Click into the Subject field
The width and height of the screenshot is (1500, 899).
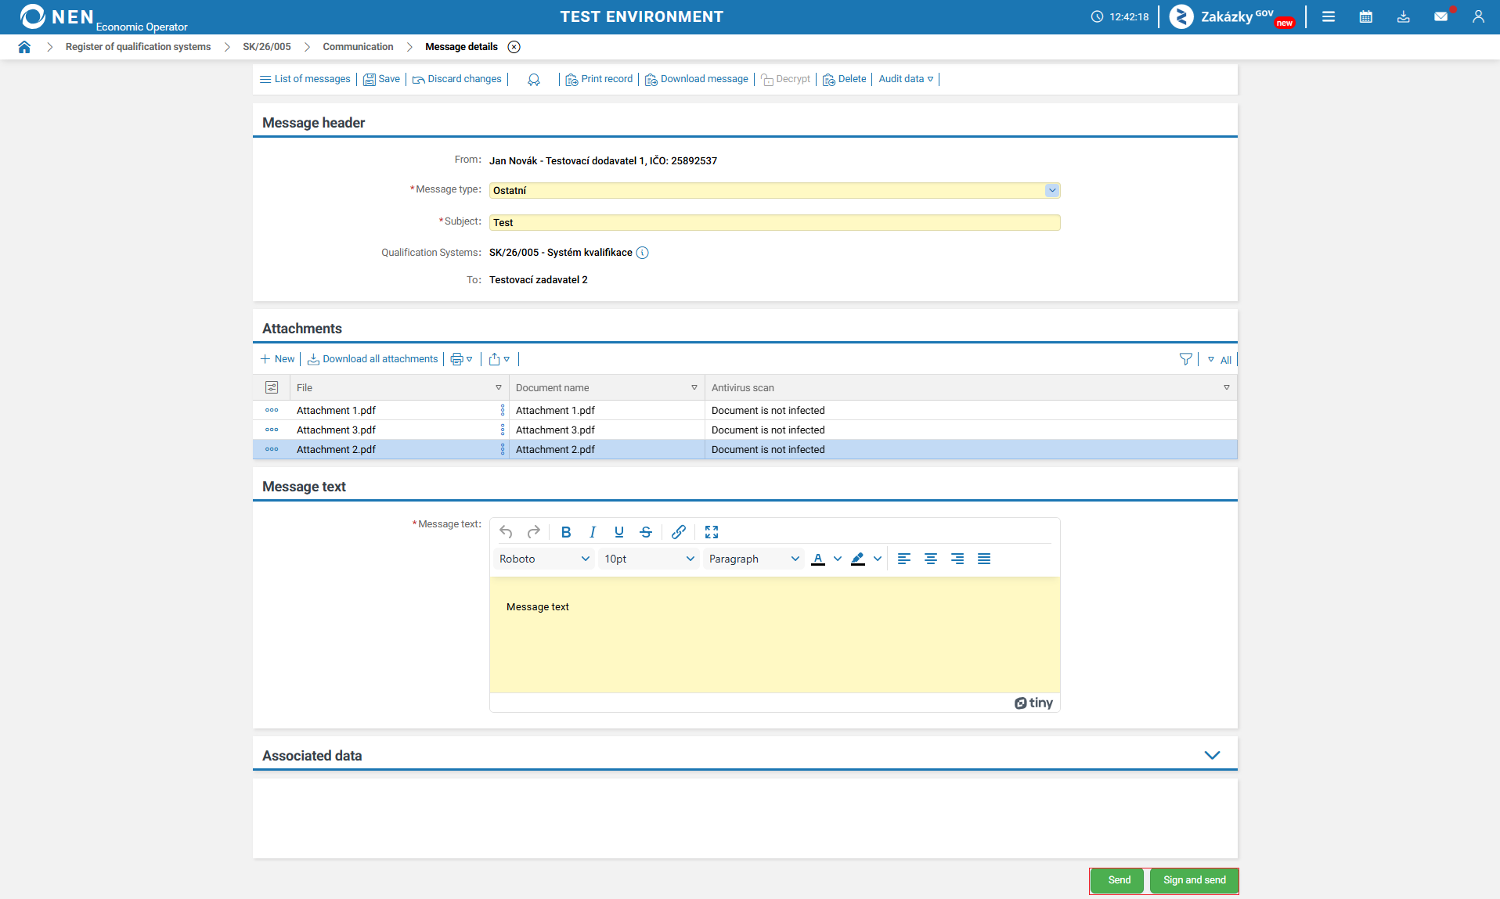[x=775, y=223]
